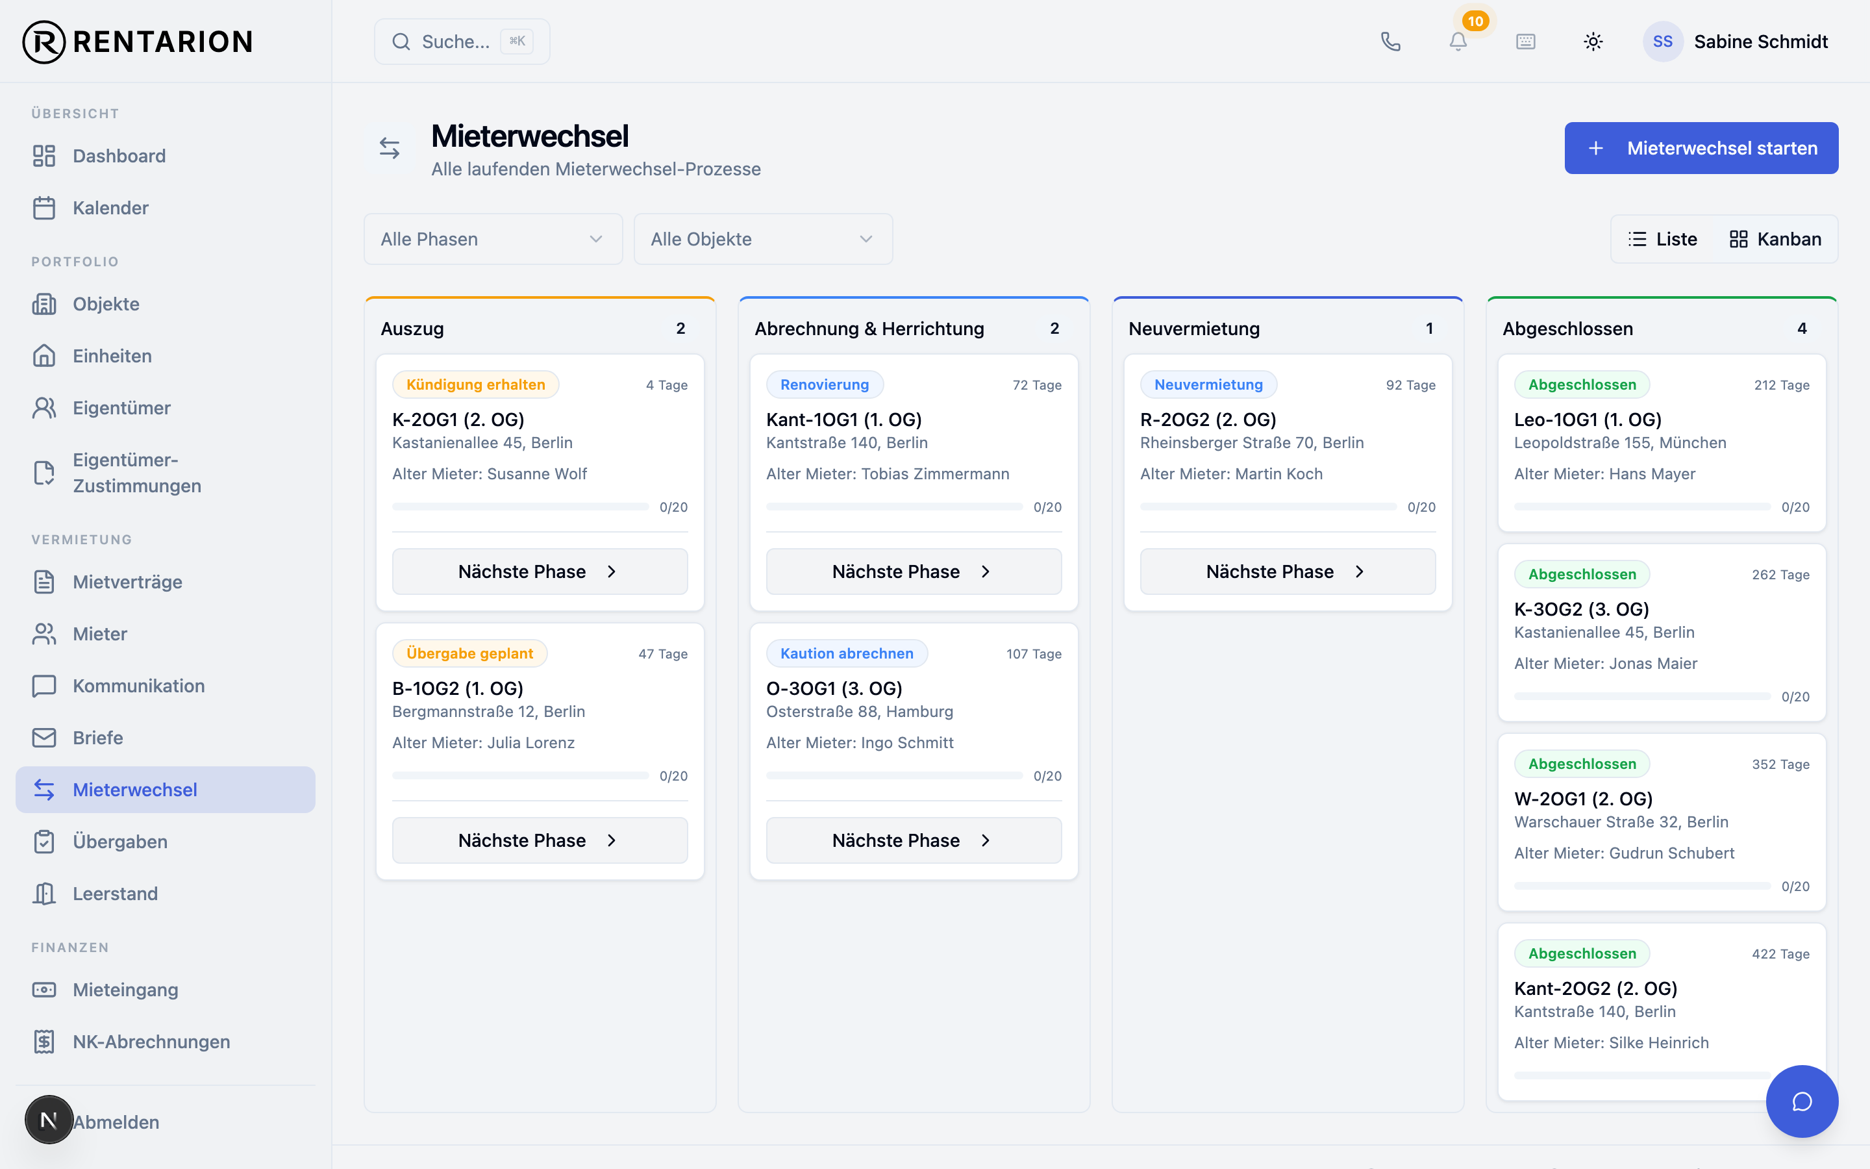
Task: Click Kaution abrechnen status badge
Action: 846,653
